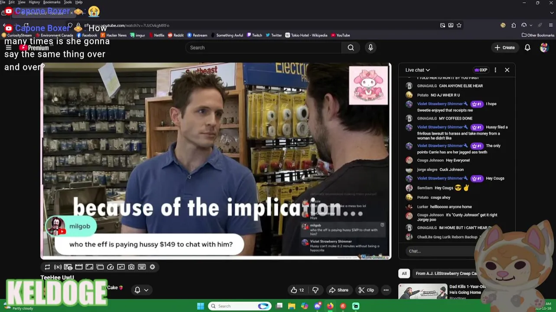Open the Tokio Hotel - Wikipedia bookmark
556x312 pixels.
coord(306,35)
